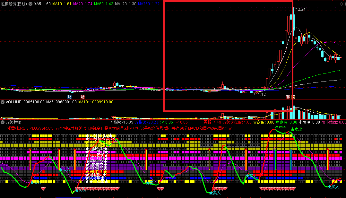Open dropdown beside 包钢股份(日线) title

(30, 4)
